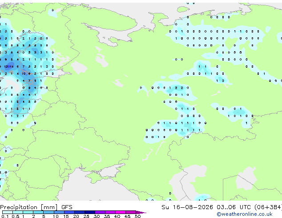This screenshot has height=218, width=282.
Task: Pick the lightest legend swatch starting at 0.1
Action: (x=8, y=212)
